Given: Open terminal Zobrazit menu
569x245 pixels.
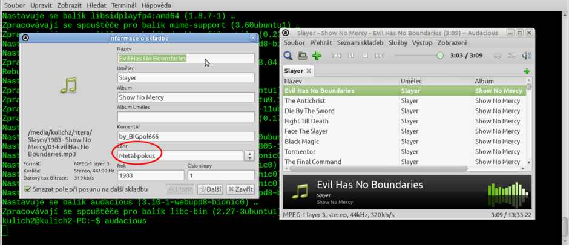Looking at the screenshot, I should click(70, 5).
